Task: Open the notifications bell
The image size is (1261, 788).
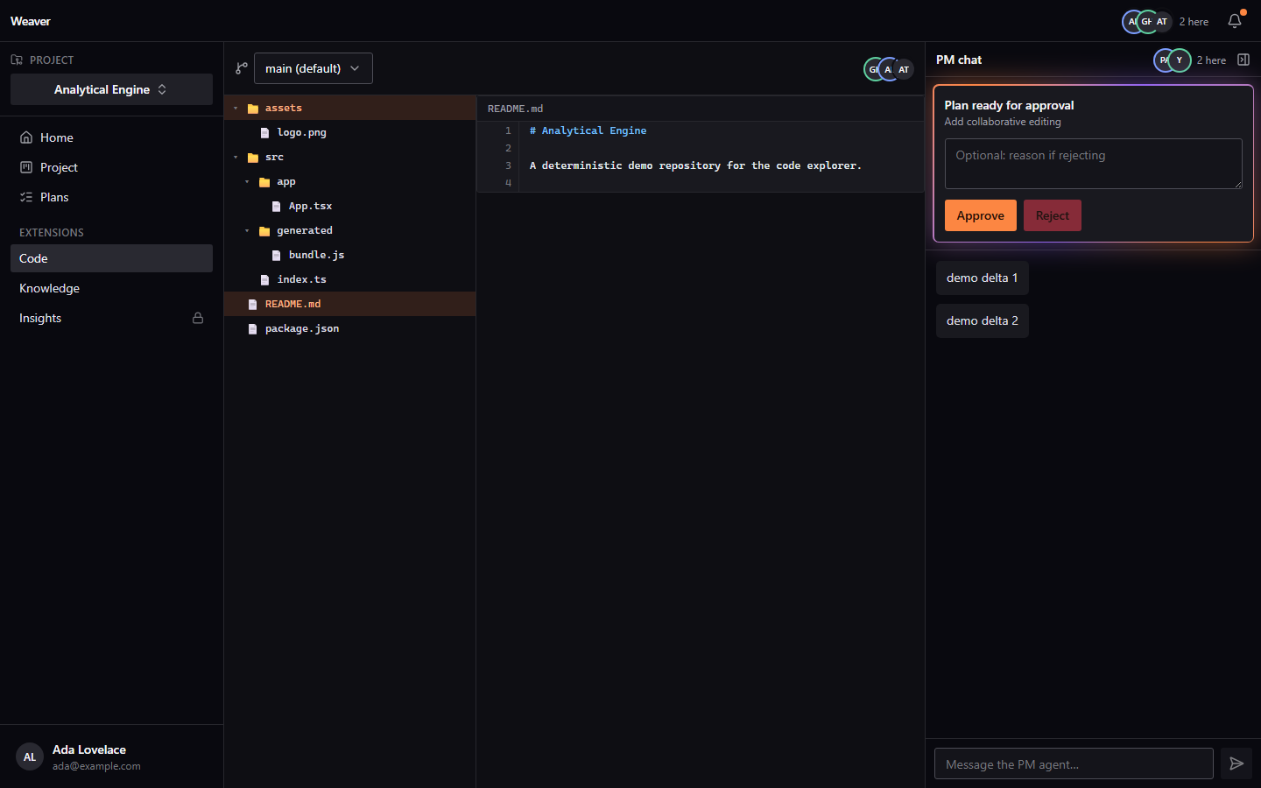Action: point(1235,21)
